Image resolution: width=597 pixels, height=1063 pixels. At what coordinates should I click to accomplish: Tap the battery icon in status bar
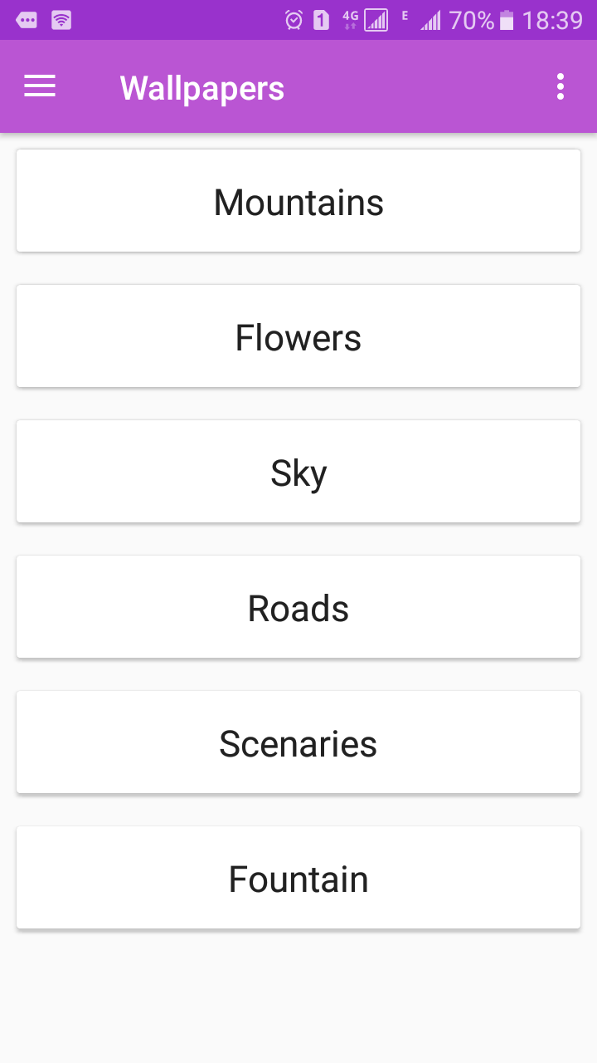507,20
